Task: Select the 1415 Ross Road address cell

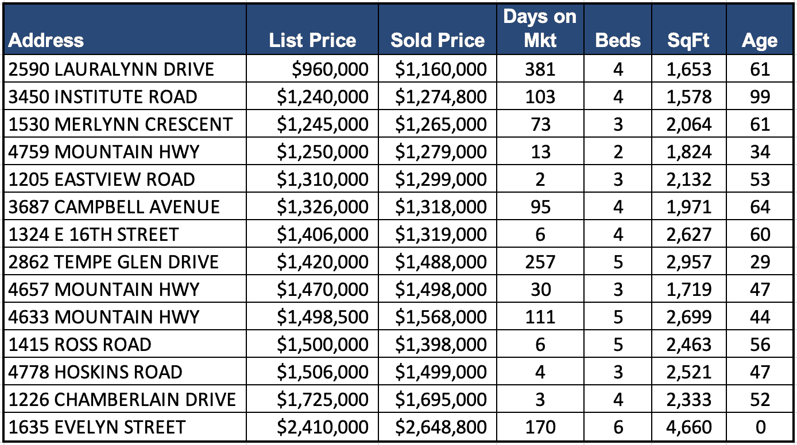Action: (x=80, y=345)
